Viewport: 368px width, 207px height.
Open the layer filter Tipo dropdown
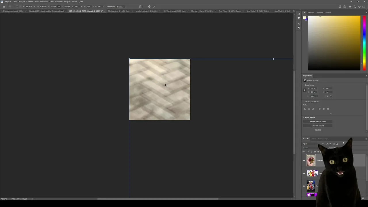click(310, 144)
